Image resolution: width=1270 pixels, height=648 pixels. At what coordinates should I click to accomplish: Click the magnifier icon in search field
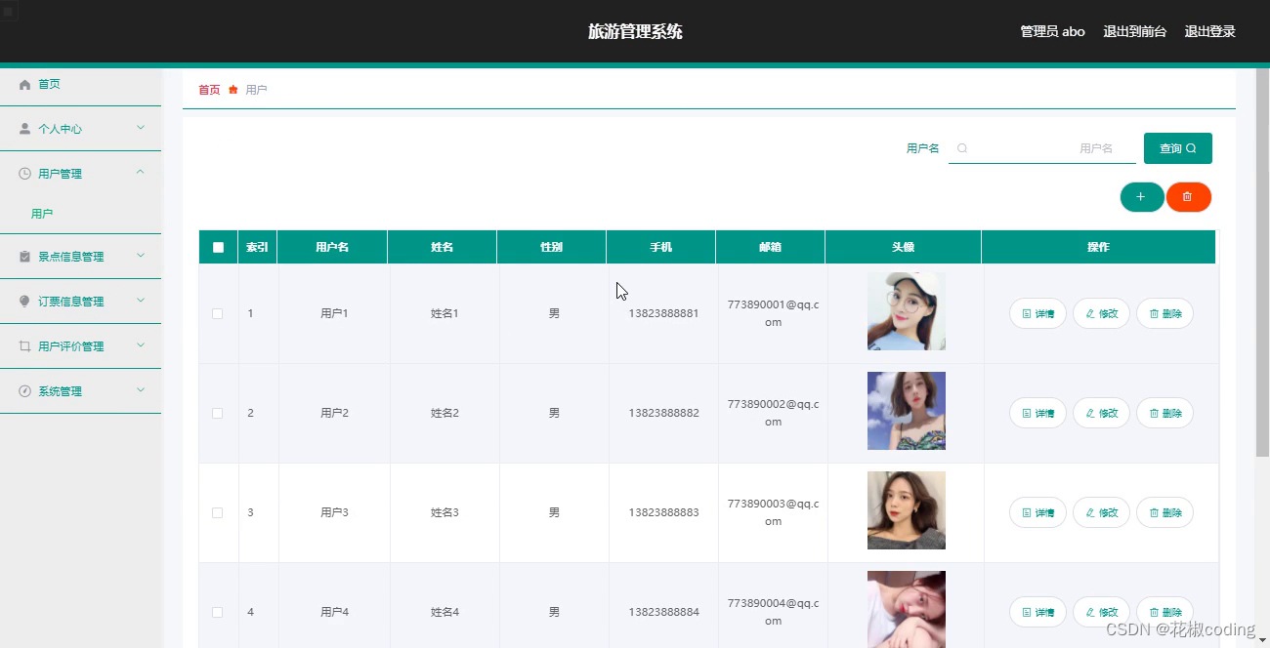pos(962,148)
